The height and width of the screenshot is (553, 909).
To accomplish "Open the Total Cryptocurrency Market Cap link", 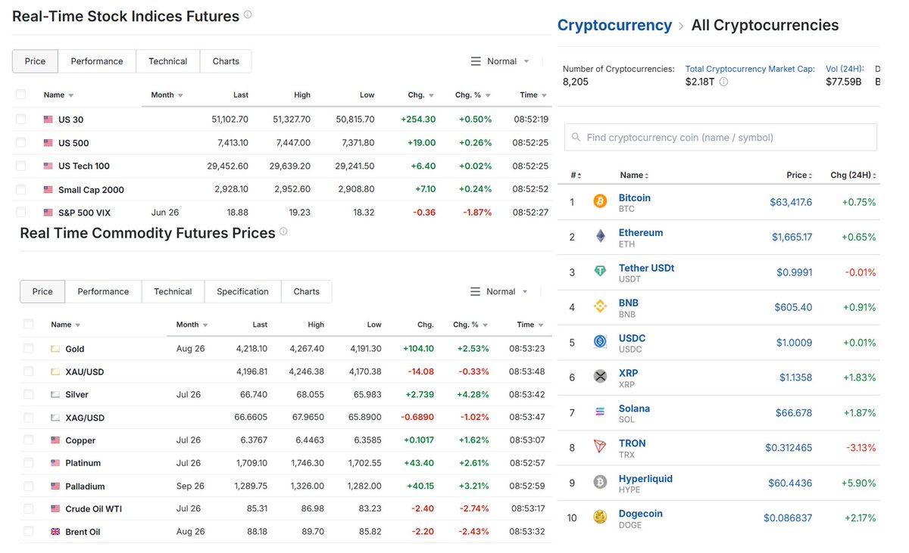I will [750, 69].
